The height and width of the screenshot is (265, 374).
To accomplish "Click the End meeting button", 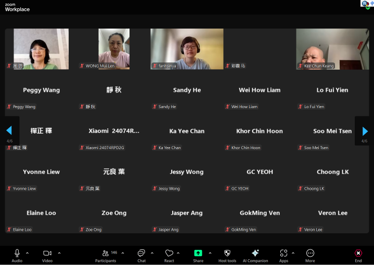I will 358,254.
